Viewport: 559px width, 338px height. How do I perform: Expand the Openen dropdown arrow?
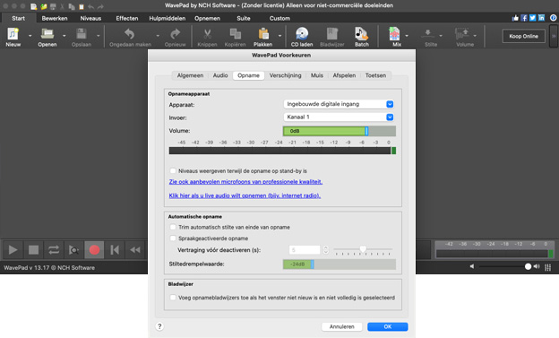click(x=64, y=36)
